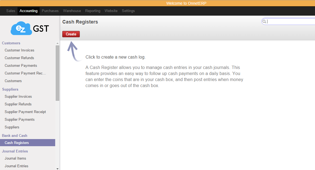The width and height of the screenshot is (315, 170).
Task: Click the magnifier icon in search box
Action: 264,21
